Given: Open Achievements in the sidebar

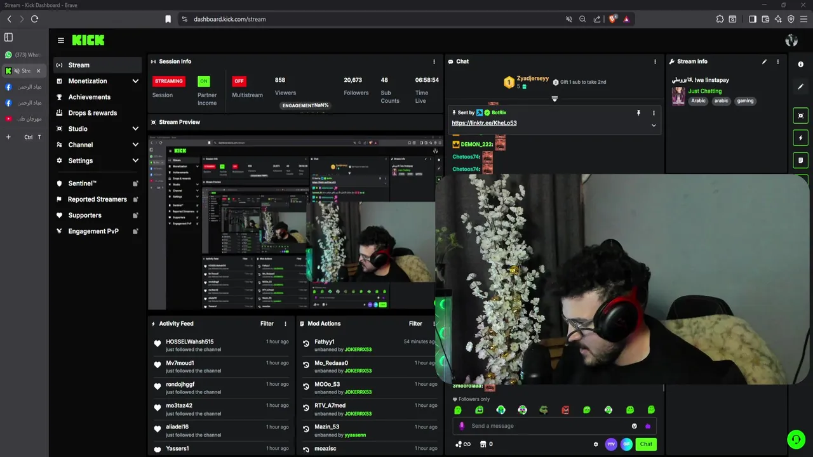Looking at the screenshot, I should [98, 97].
